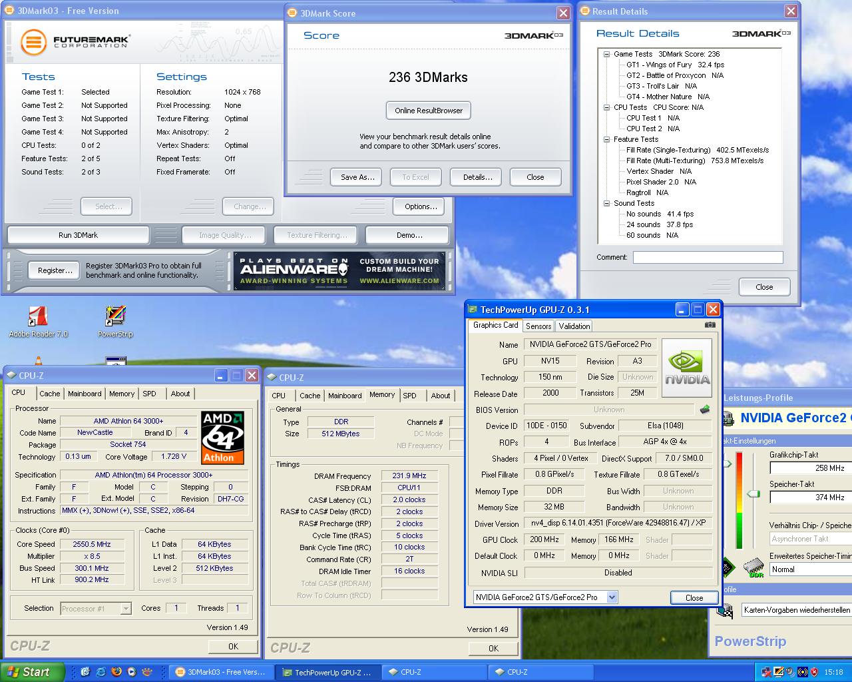The image size is (852, 682).
Task: Launch media player from quick launch bar
Action: click(x=131, y=672)
